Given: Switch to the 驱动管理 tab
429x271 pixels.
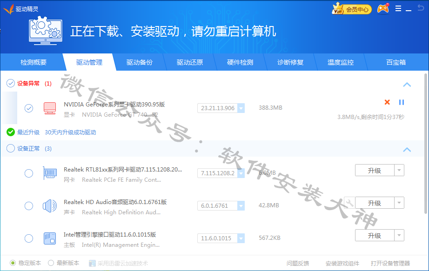Looking at the screenshot, I should point(89,62).
